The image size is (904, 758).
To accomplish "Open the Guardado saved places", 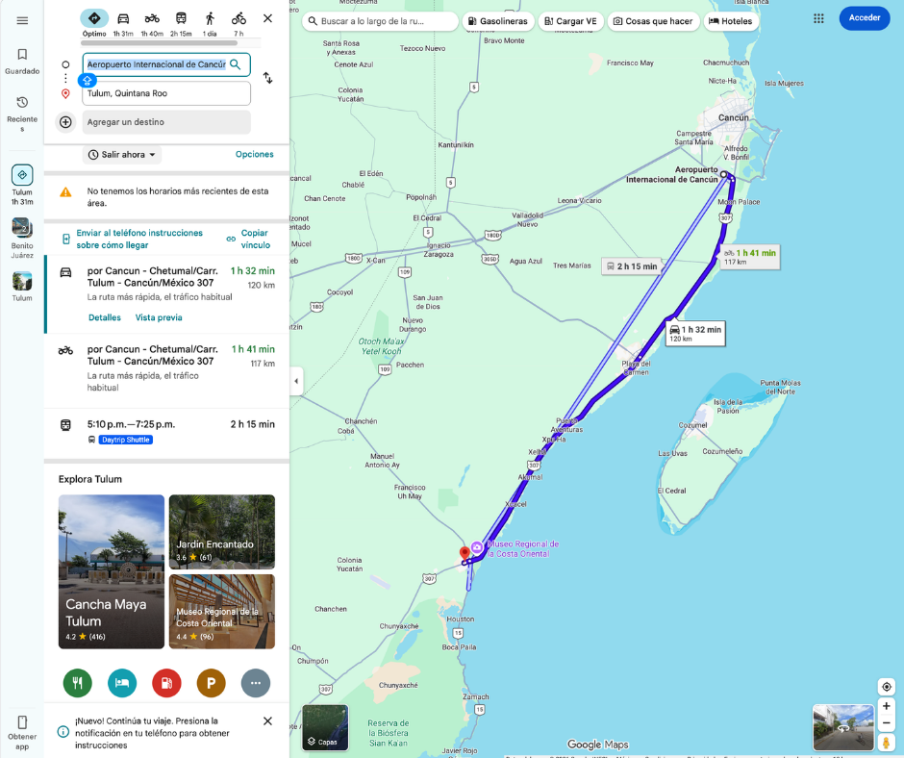I will (22, 62).
